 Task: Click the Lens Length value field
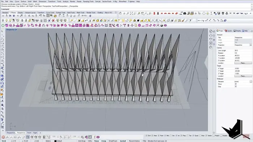243,50
